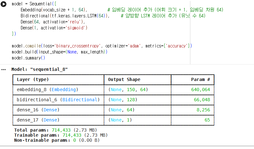This screenshot has width=254, height=149.
Task: Open the output cell options ellipsis
Action: tap(4, 70)
